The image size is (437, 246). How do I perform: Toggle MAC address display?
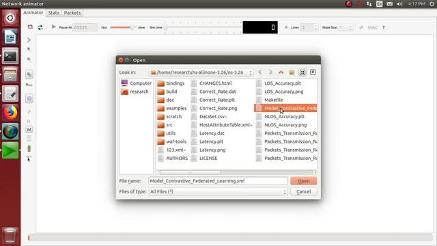click(x=373, y=27)
